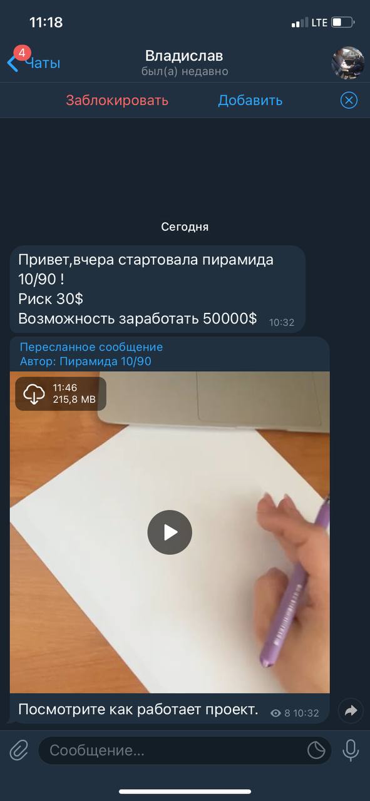Viewport: 370px width, 801px height.
Task: Play the forwarded video
Action: [x=170, y=533]
